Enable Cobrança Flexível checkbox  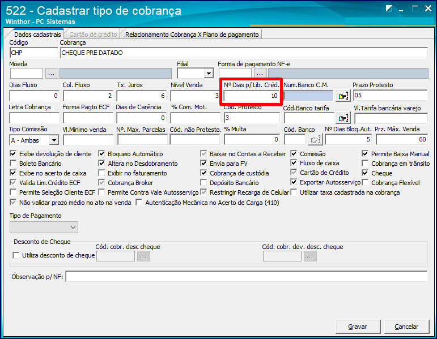(x=365, y=183)
